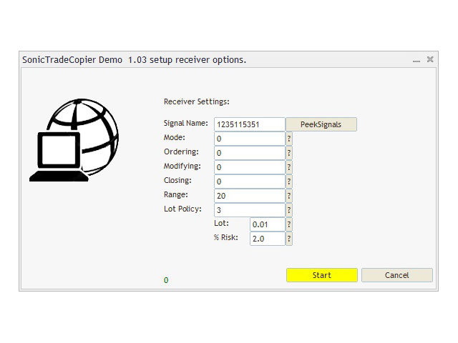Click into the Mode input field
Viewport: 458px width, 343px height.
(x=250, y=139)
